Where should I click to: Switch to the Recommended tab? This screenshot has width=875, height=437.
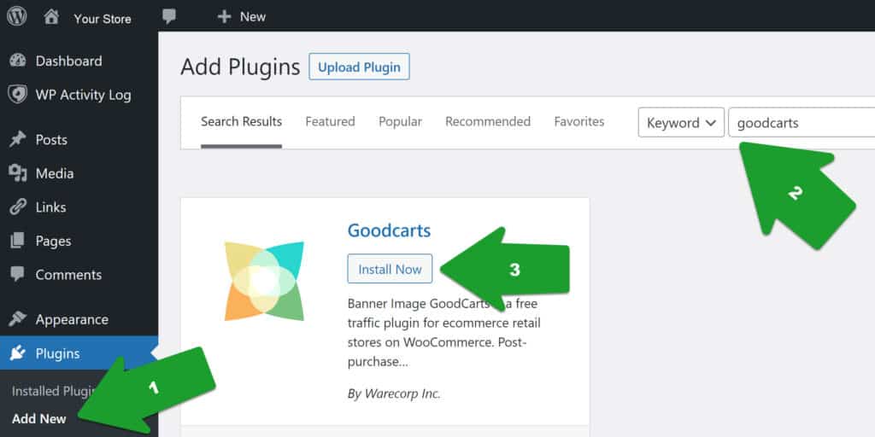coord(488,121)
